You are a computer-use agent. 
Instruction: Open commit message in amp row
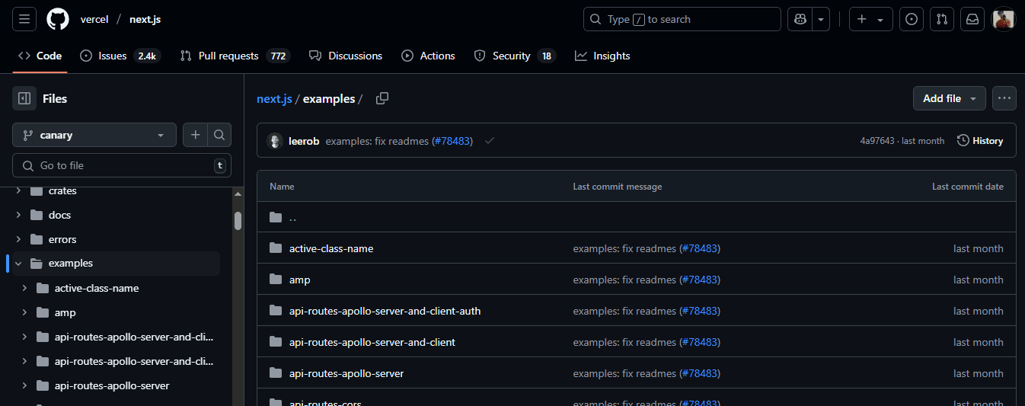624,280
